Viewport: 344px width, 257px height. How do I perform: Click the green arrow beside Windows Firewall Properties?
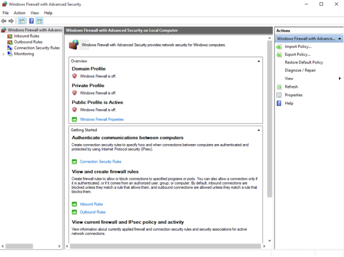(74, 119)
